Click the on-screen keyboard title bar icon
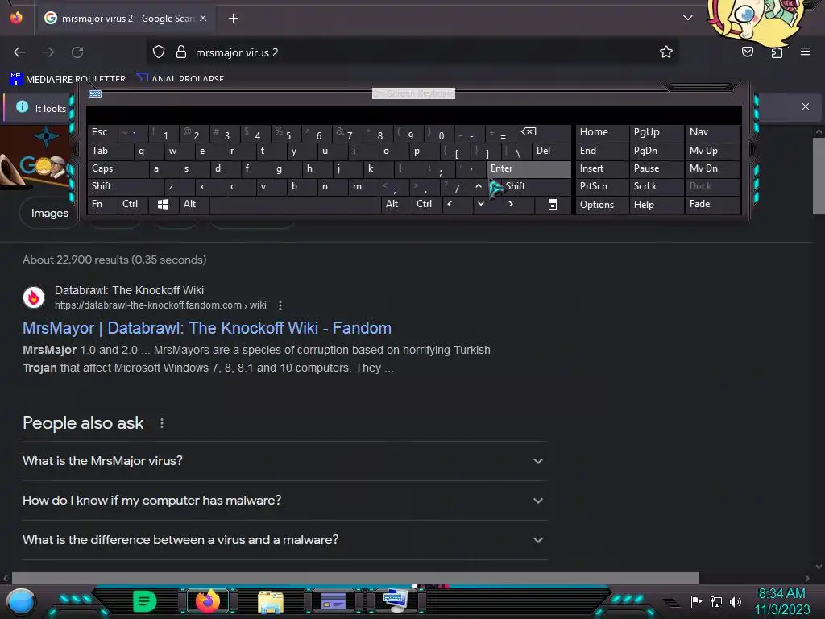825x619 pixels. [x=95, y=93]
